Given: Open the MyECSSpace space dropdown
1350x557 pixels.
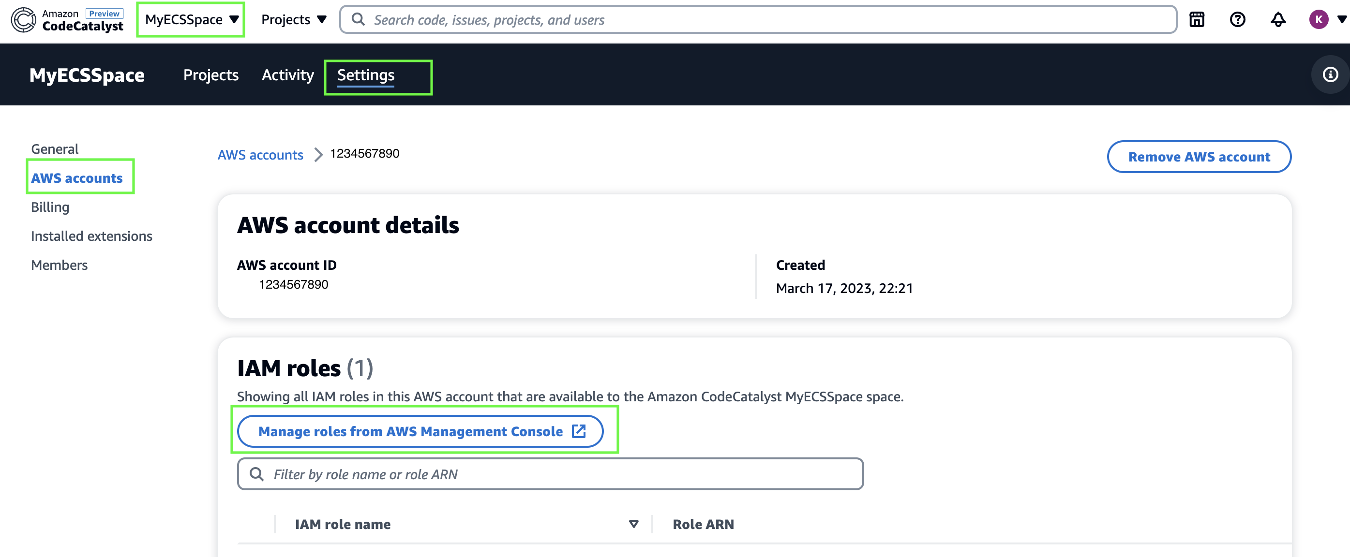Looking at the screenshot, I should pos(191,20).
